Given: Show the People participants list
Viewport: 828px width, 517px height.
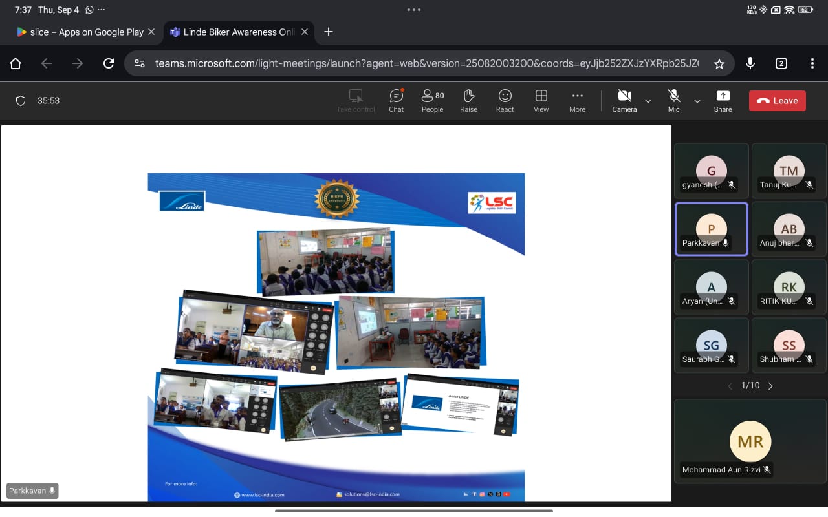Looking at the screenshot, I should (x=432, y=101).
